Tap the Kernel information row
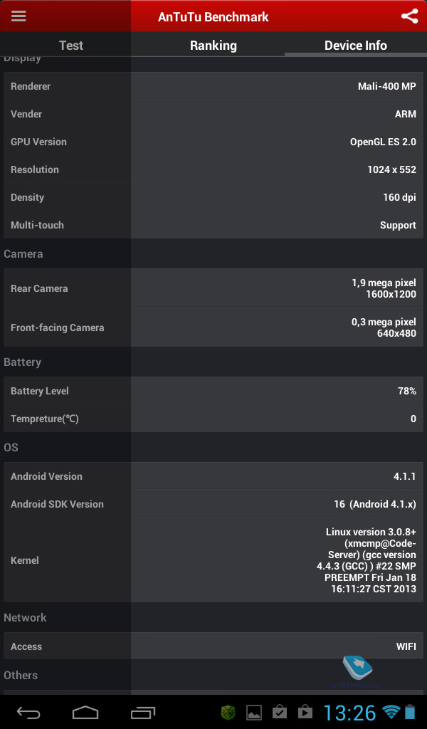 213,560
